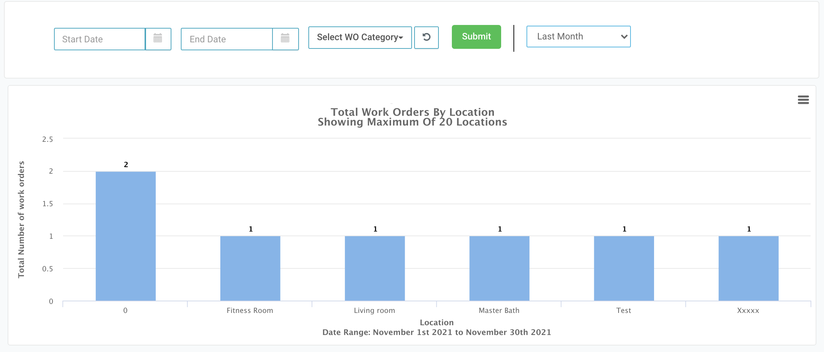Image resolution: width=824 pixels, height=352 pixels.
Task: Focus the End Date input field
Action: [227, 39]
